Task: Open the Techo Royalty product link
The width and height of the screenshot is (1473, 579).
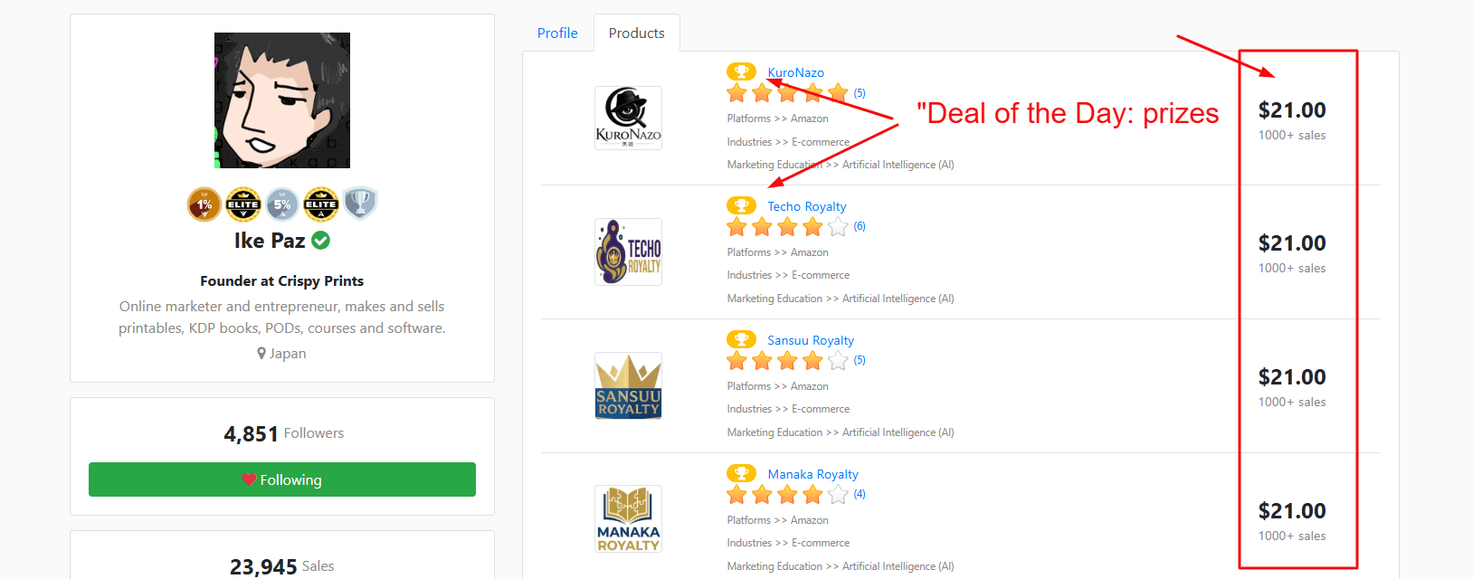Action: point(807,206)
